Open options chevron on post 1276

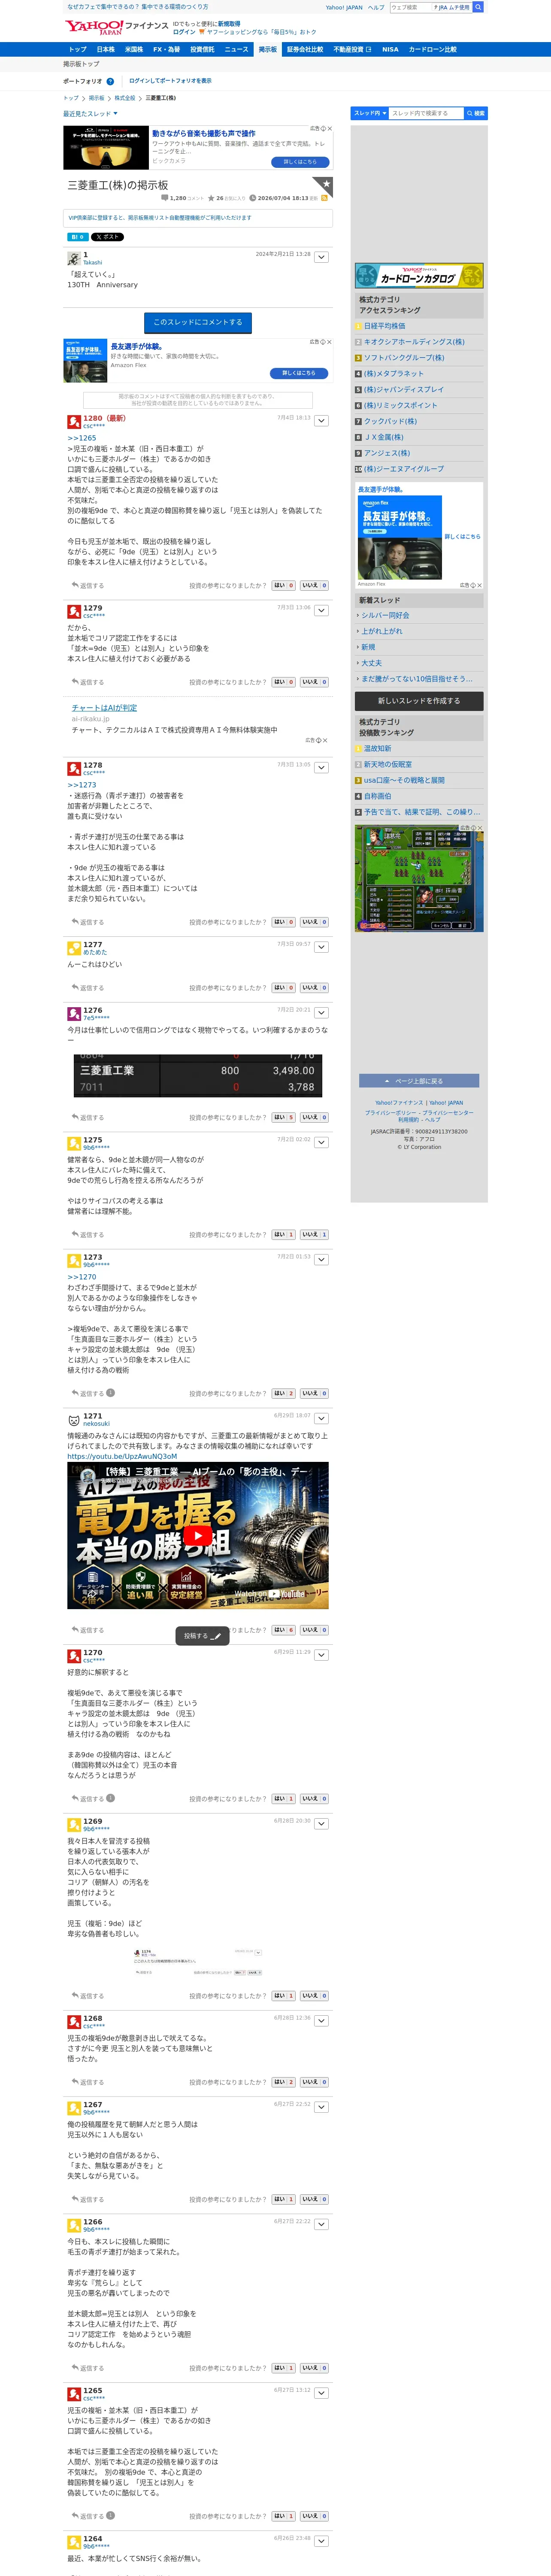pos(321,1013)
